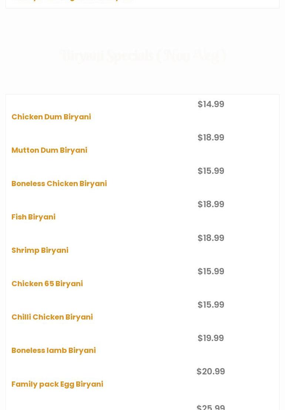The width and height of the screenshot is (285, 410).
Task: Click the Chicken Dum Biryani menu item
Action: click(51, 117)
